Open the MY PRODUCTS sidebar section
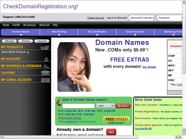 [x=12, y=47]
